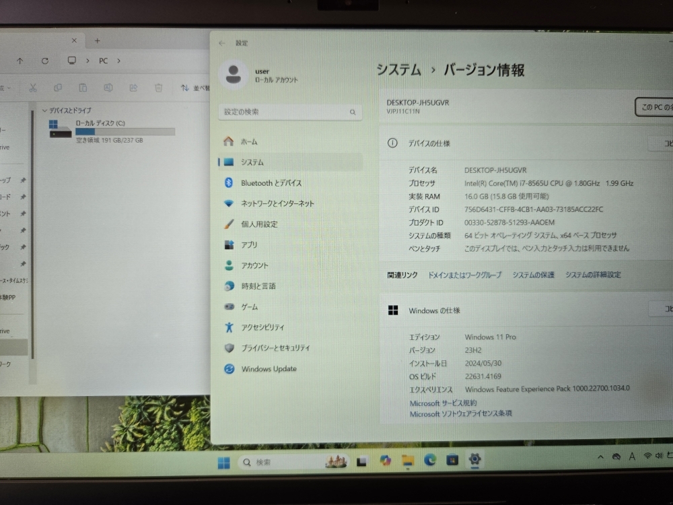Launch Microsoft Edge from the taskbar
673x505 pixels.
(x=429, y=460)
